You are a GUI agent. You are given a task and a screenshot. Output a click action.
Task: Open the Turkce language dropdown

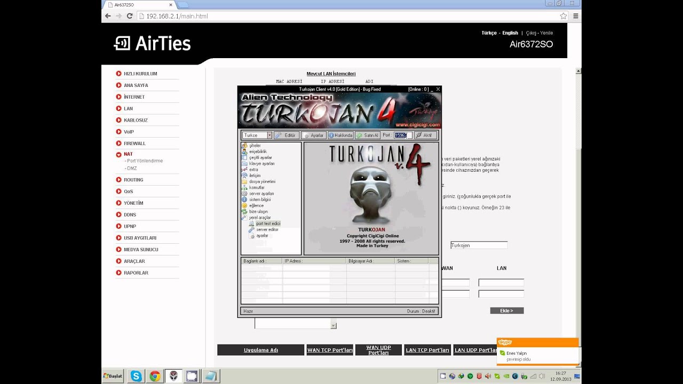[269, 135]
